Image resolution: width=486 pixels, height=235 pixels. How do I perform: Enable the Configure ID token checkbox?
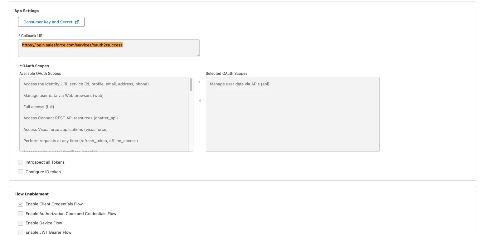pos(21,172)
